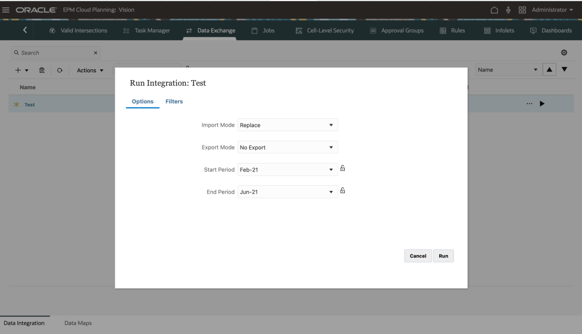This screenshot has height=334, width=582.
Task: Toggle the Start Period lock icon
Action: pyautogui.click(x=342, y=168)
